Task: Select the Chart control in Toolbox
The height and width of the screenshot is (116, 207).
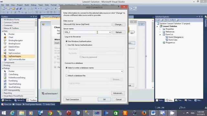Action: coord(11,37)
